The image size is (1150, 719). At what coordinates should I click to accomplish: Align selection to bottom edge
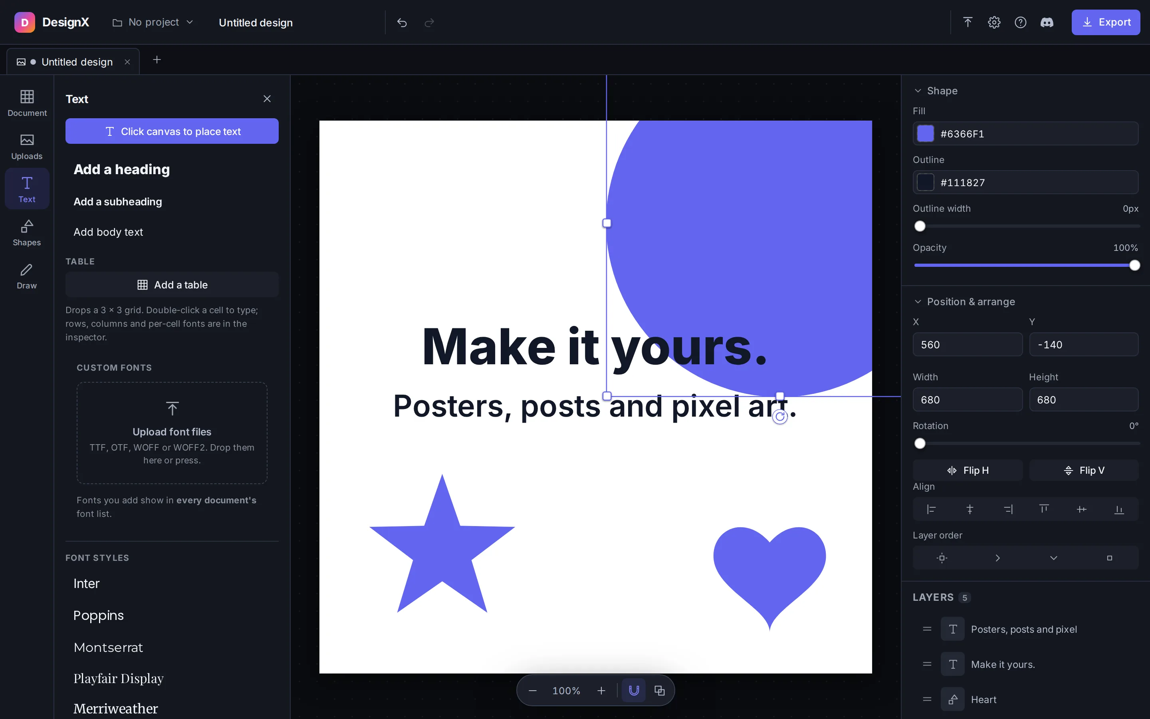(x=1119, y=509)
